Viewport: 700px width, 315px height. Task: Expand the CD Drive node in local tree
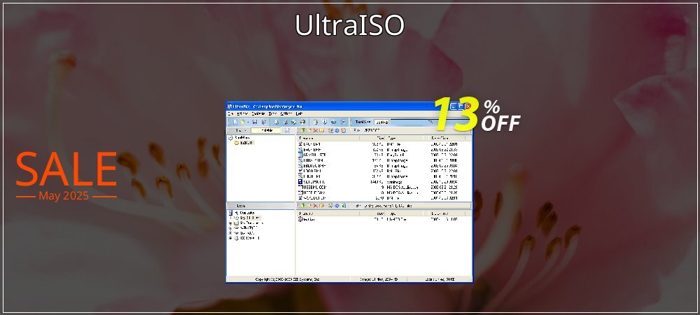(x=230, y=238)
